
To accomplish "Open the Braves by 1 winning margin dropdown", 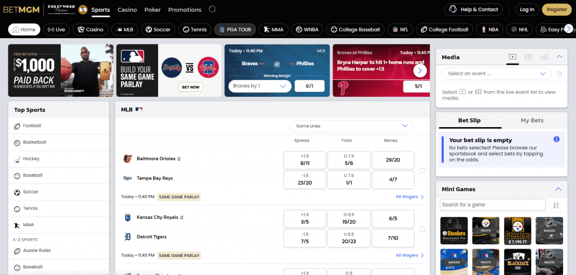I will pos(260,86).
